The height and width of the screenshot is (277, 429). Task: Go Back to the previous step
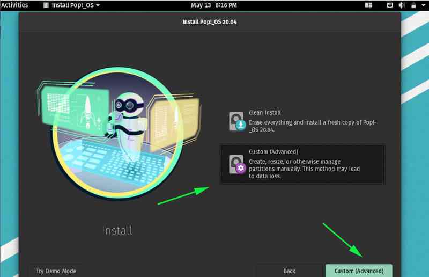[289, 271]
